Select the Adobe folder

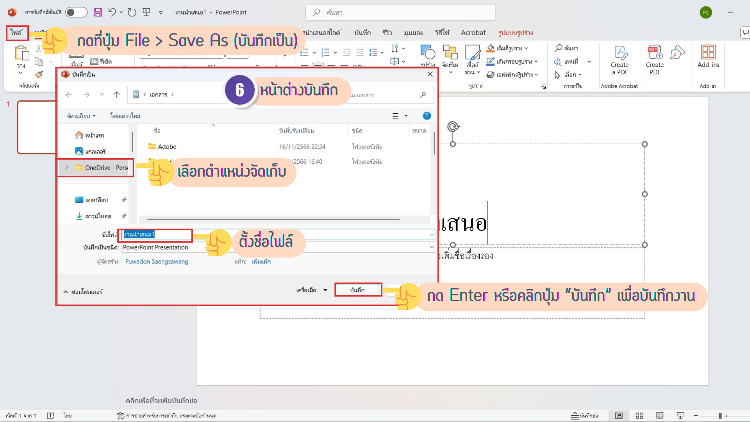coord(167,147)
